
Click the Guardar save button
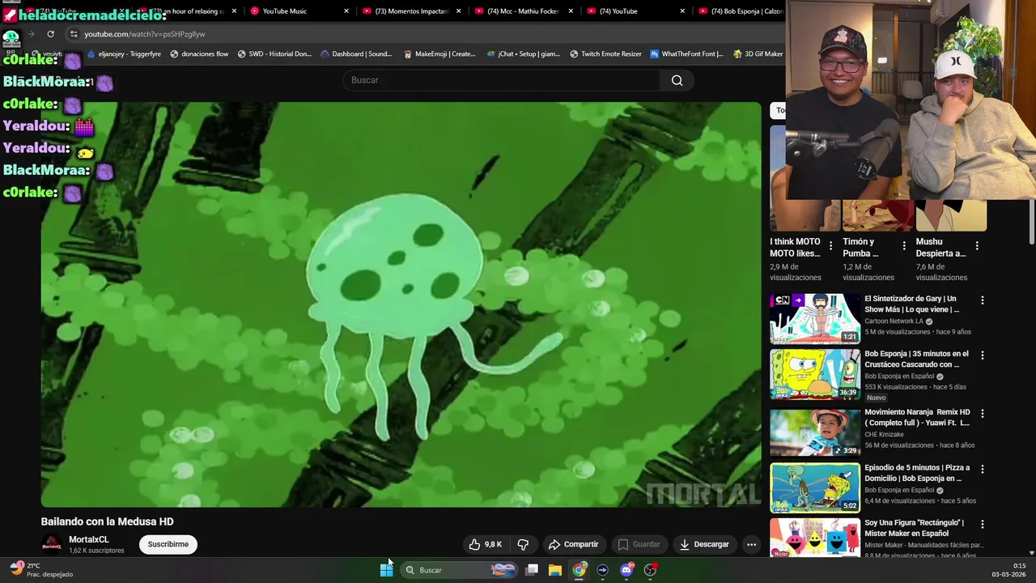coord(639,544)
